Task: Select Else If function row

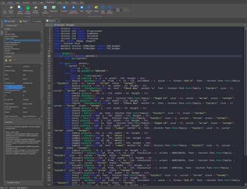Action: pyautogui.click(x=22, y=79)
